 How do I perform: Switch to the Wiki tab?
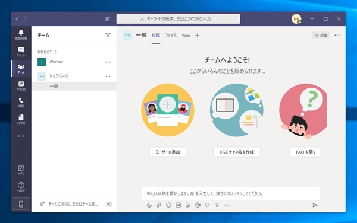tap(186, 36)
